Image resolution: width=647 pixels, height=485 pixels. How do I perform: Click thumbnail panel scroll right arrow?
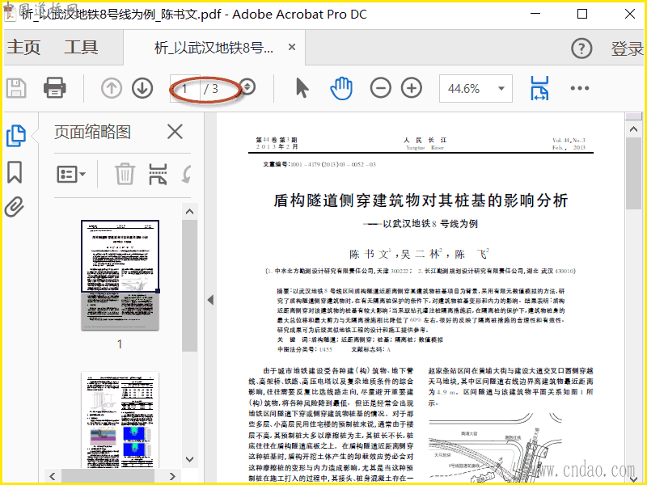(172, 476)
